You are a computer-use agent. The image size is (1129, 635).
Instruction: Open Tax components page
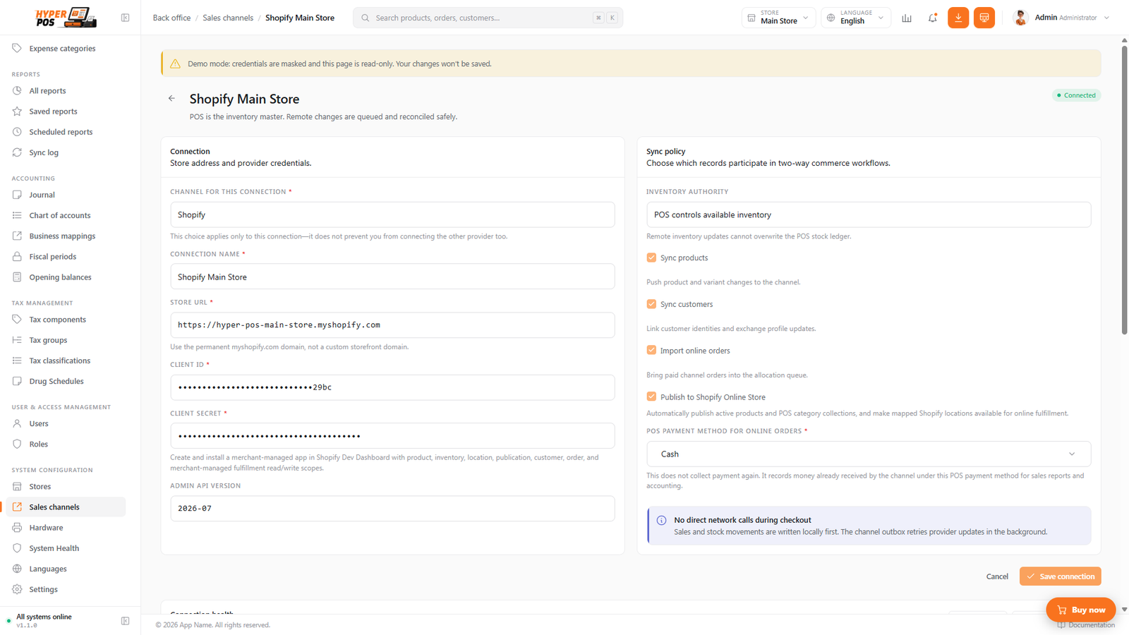[x=66, y=320]
